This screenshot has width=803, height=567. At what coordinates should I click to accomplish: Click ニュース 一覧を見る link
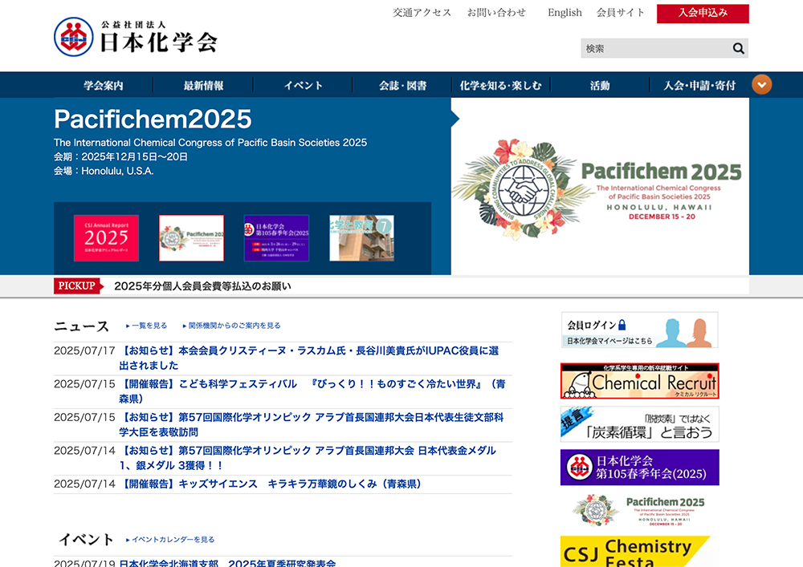point(146,326)
